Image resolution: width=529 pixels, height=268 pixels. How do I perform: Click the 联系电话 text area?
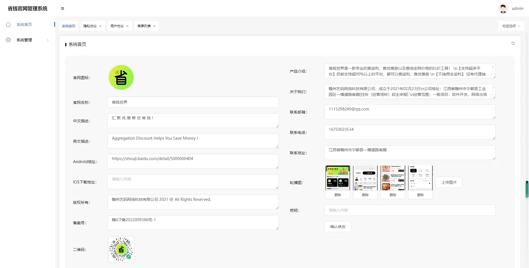pos(410,132)
